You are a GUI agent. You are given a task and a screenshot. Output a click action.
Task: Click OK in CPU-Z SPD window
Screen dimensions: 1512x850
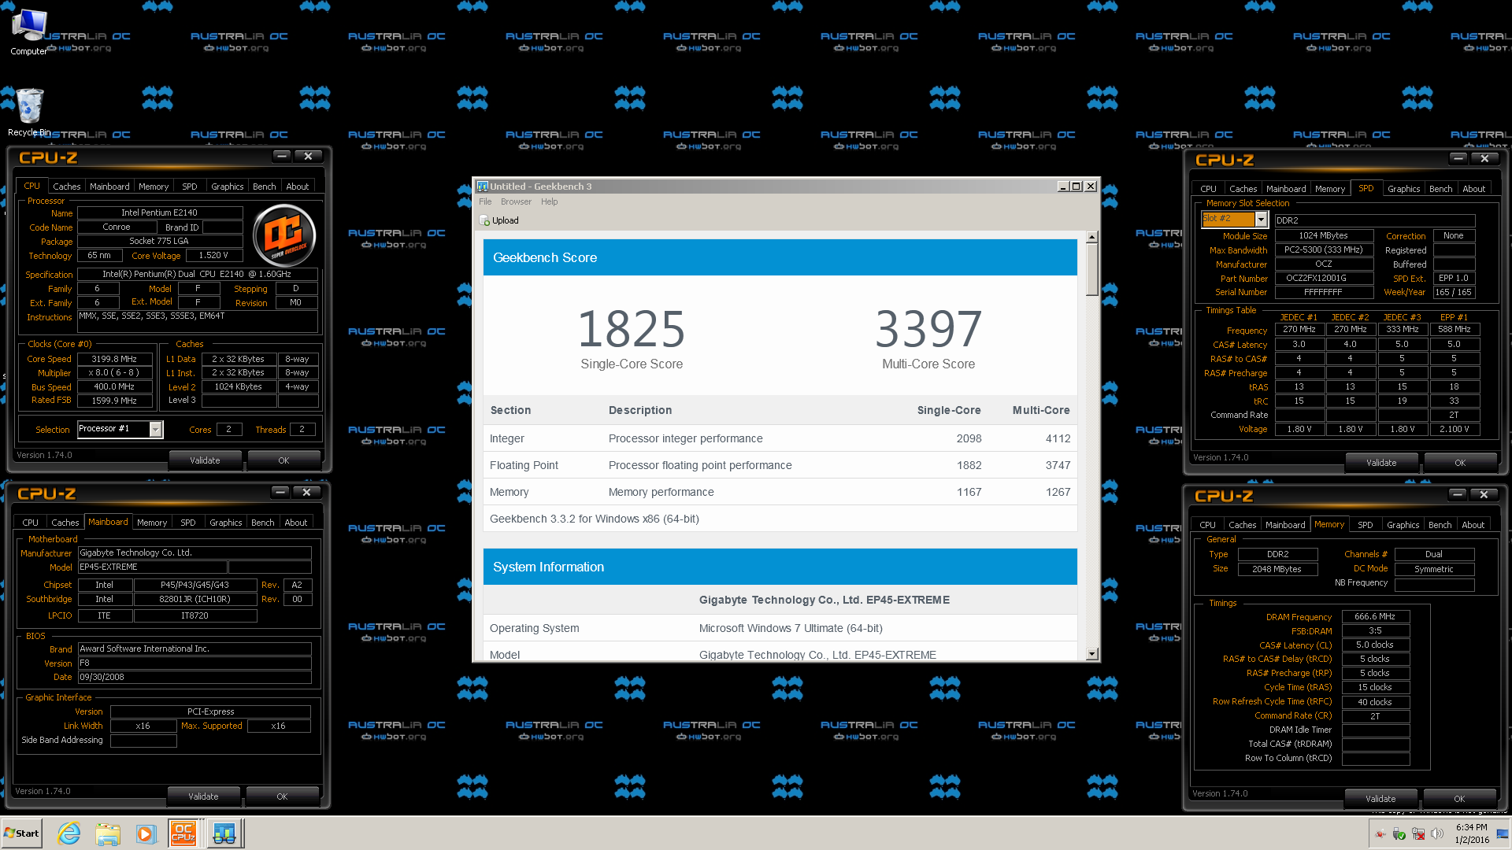coord(1460,463)
